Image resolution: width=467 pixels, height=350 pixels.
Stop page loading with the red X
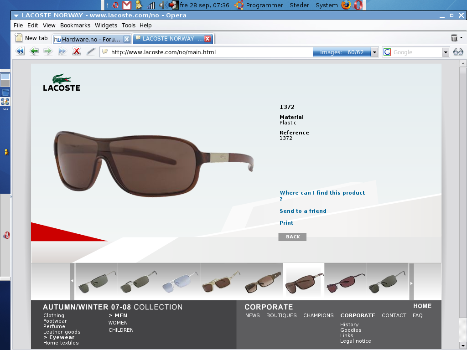point(77,51)
